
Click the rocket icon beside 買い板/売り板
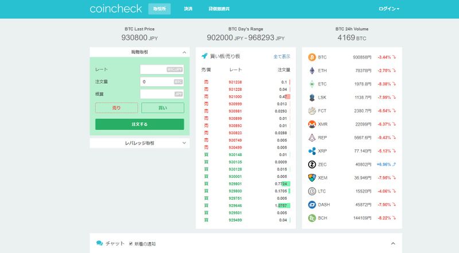pyautogui.click(x=204, y=56)
